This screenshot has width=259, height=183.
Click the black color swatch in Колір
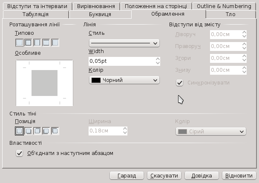click(96, 80)
